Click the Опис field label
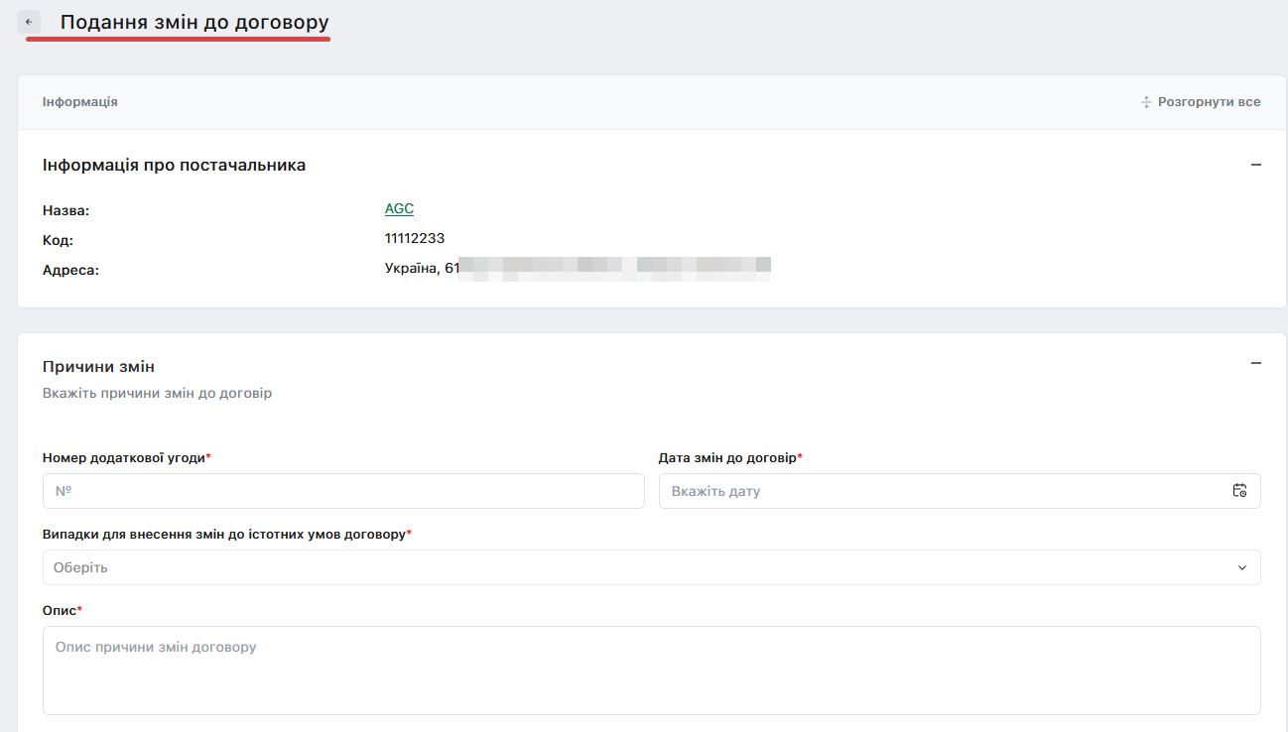The image size is (1288, 732). [63, 611]
